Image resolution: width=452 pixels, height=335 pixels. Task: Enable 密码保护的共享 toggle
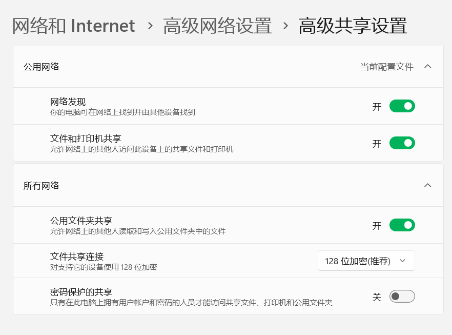coord(402,297)
